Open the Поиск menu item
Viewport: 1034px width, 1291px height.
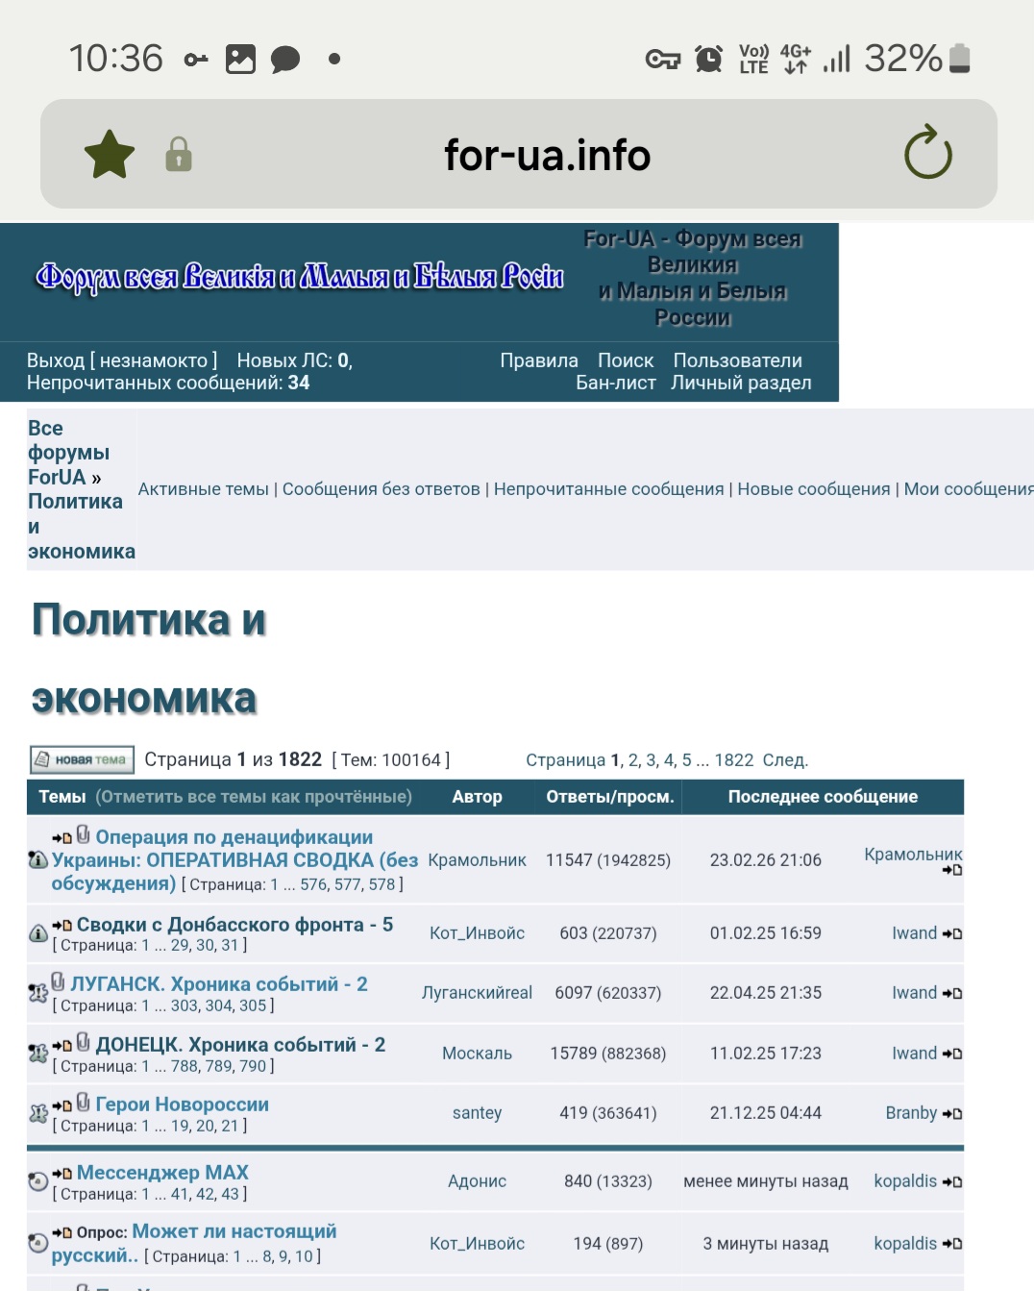coord(627,360)
